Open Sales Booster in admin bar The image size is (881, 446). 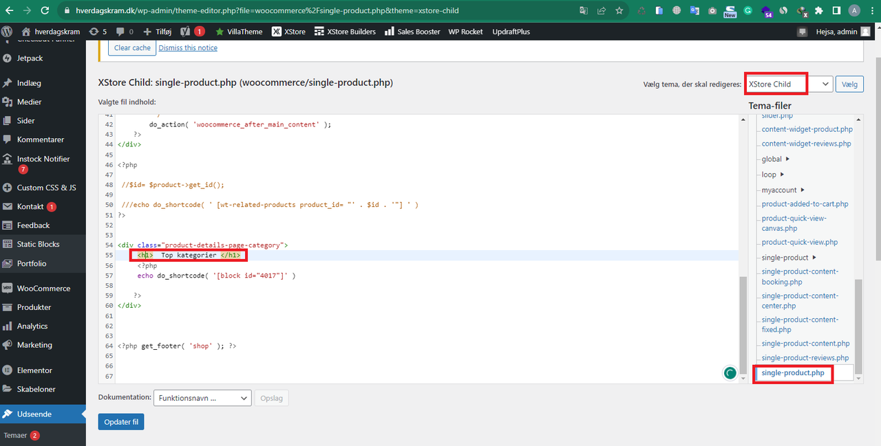[x=412, y=32]
